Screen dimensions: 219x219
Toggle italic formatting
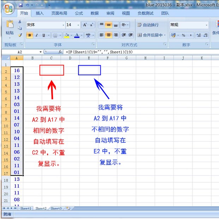point(37,35)
